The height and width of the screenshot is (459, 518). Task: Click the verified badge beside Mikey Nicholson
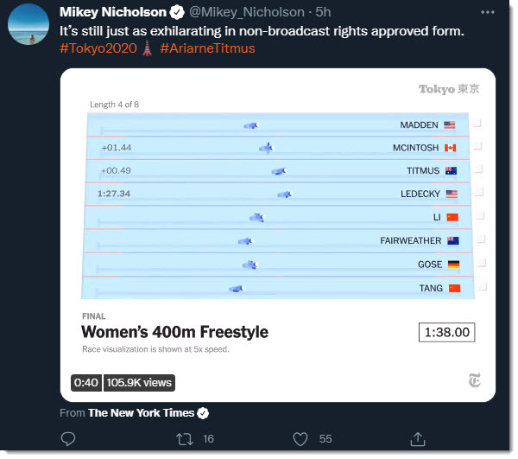coord(177,12)
